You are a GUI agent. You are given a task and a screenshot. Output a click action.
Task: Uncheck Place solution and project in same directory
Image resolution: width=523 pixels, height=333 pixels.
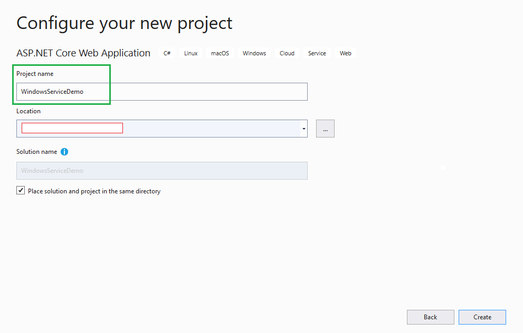21,191
